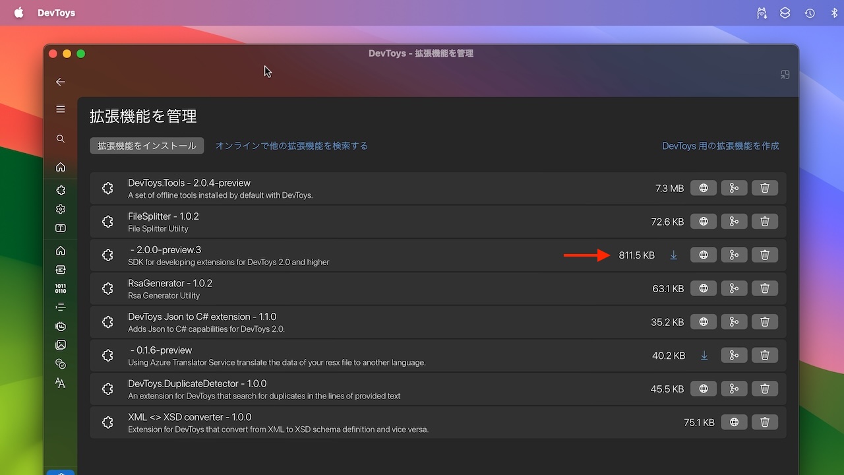Open the Apple menu
Image resolution: width=844 pixels, height=475 pixels.
tap(18, 13)
